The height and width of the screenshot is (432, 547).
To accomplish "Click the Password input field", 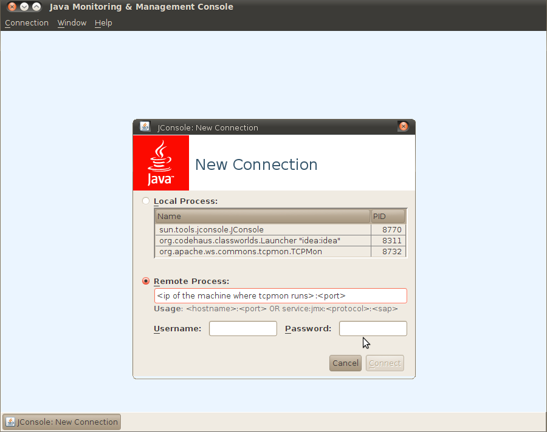I will [x=373, y=328].
